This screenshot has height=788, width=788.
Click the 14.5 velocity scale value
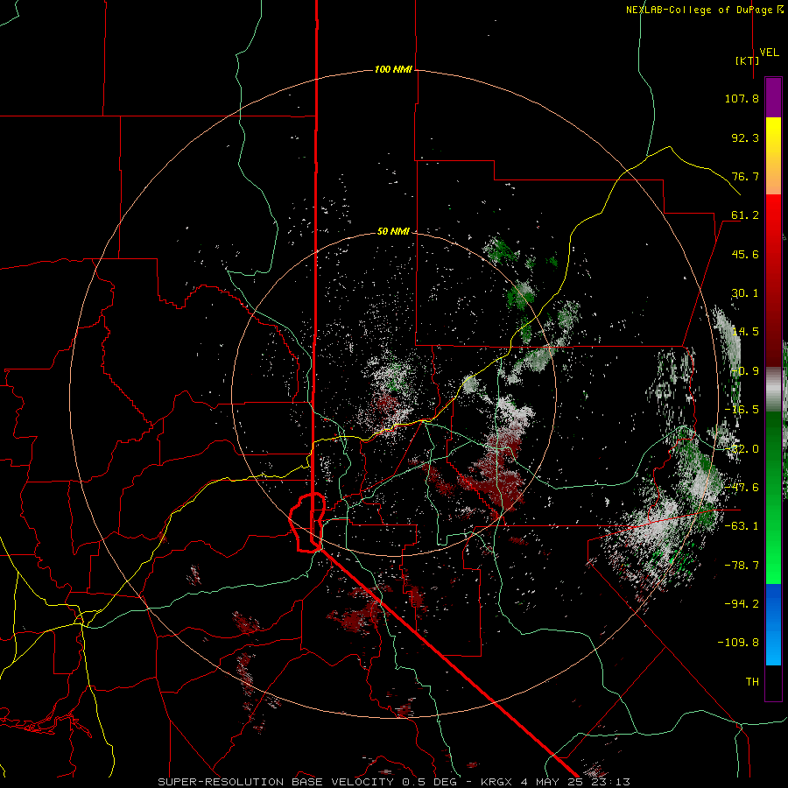point(745,332)
